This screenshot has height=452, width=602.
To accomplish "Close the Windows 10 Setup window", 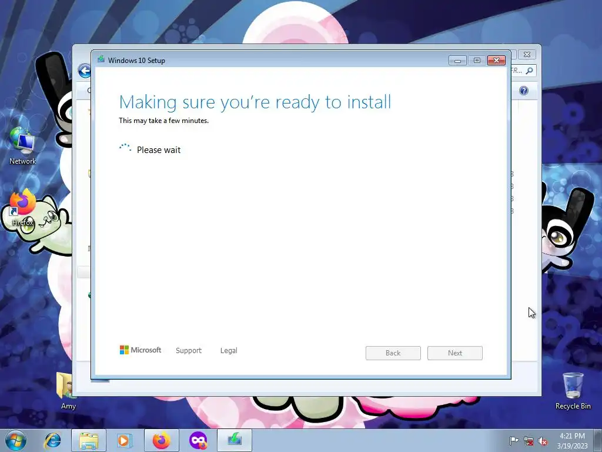I will pyautogui.click(x=496, y=61).
